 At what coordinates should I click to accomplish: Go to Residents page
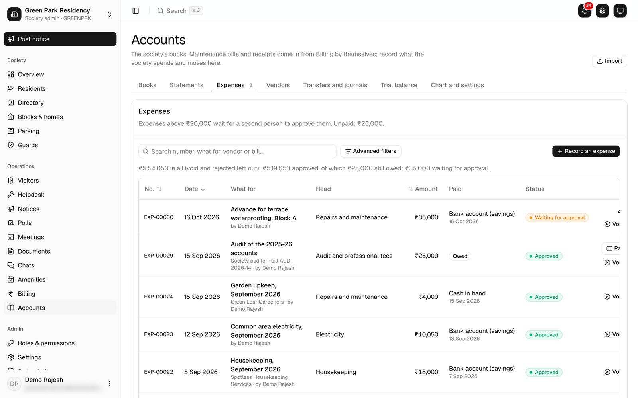coord(60,89)
